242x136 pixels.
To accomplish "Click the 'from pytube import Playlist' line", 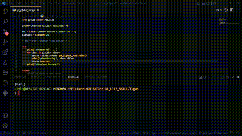I will [38, 20].
